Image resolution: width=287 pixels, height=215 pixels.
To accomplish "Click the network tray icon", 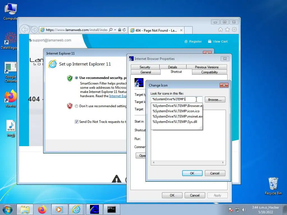I will click(237, 210).
